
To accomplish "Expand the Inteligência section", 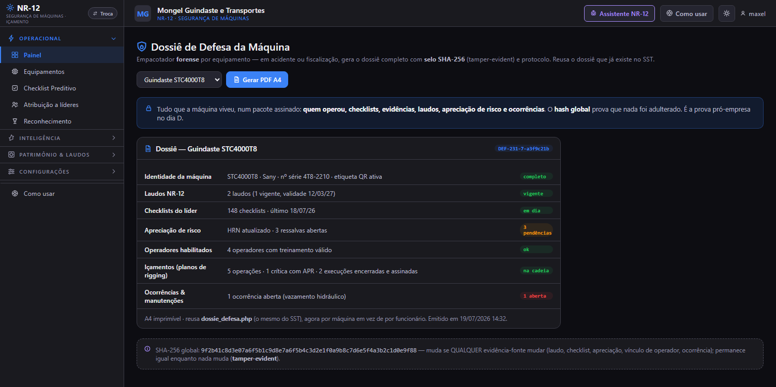I will coord(62,138).
